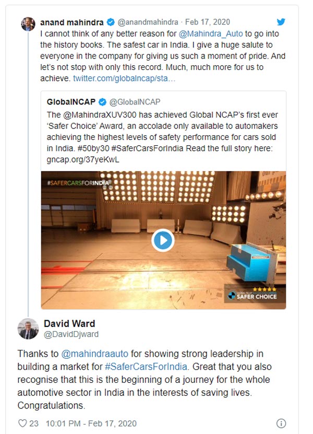The image size is (313, 434).
Task: Open the tweet info icon
Action: (281, 423)
